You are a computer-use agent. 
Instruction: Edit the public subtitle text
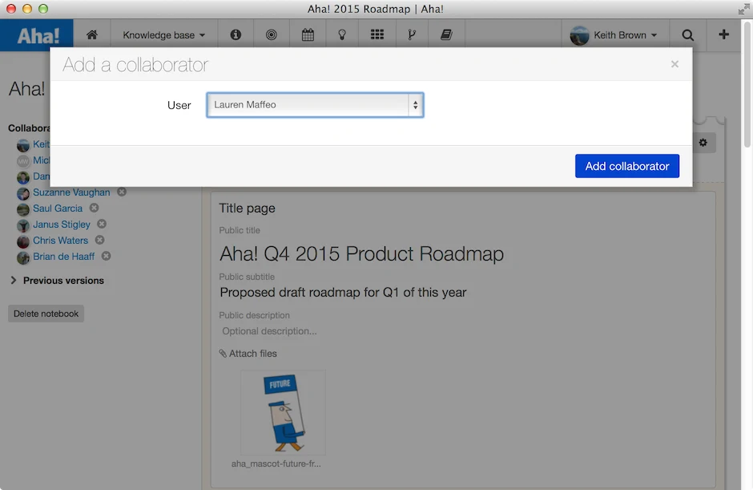pyautogui.click(x=343, y=293)
